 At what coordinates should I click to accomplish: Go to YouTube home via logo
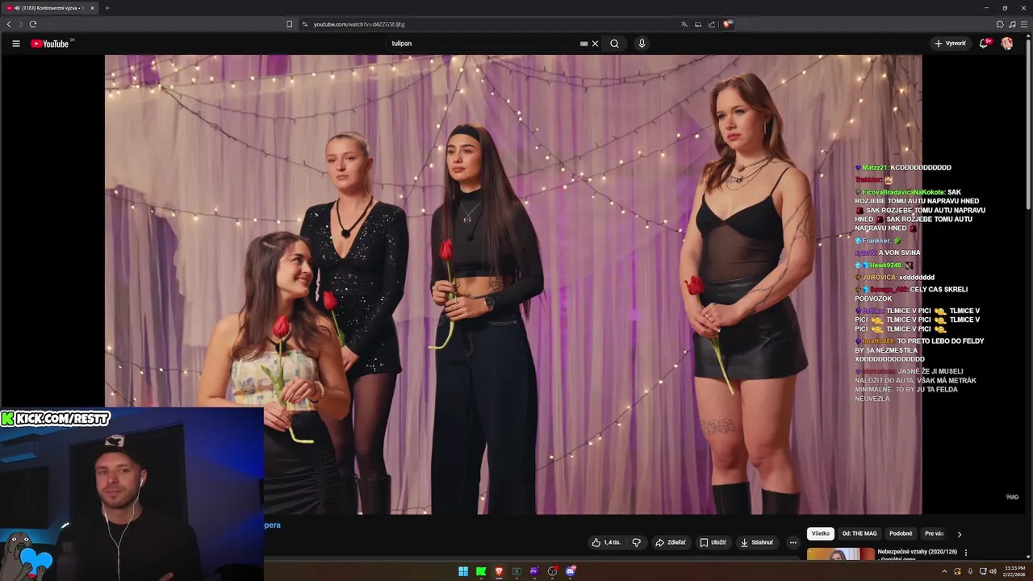[50, 44]
